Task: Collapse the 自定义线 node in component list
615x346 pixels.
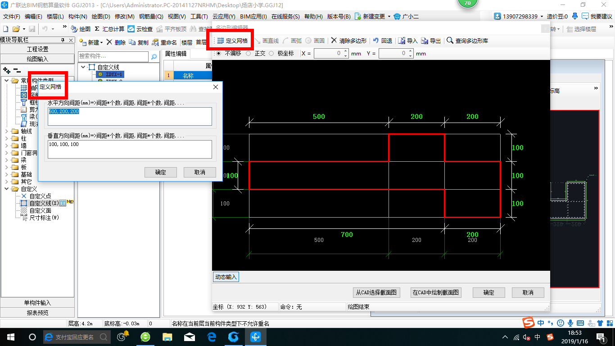Action: [x=83, y=67]
